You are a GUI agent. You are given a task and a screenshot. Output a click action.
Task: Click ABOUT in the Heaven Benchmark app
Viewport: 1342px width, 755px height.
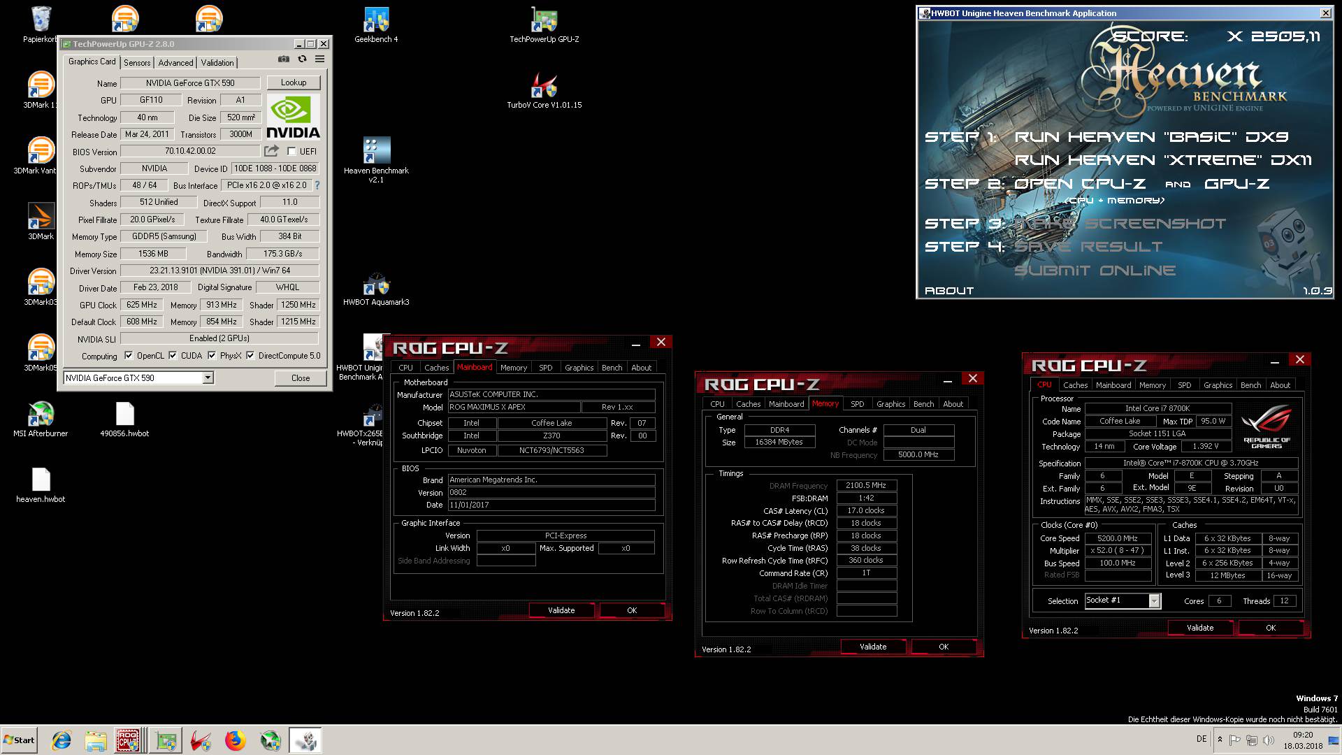click(x=949, y=291)
